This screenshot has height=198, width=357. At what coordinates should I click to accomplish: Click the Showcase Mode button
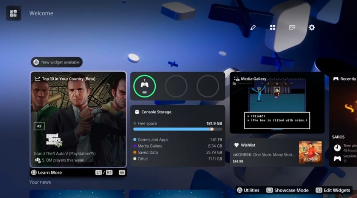[x=287, y=190]
